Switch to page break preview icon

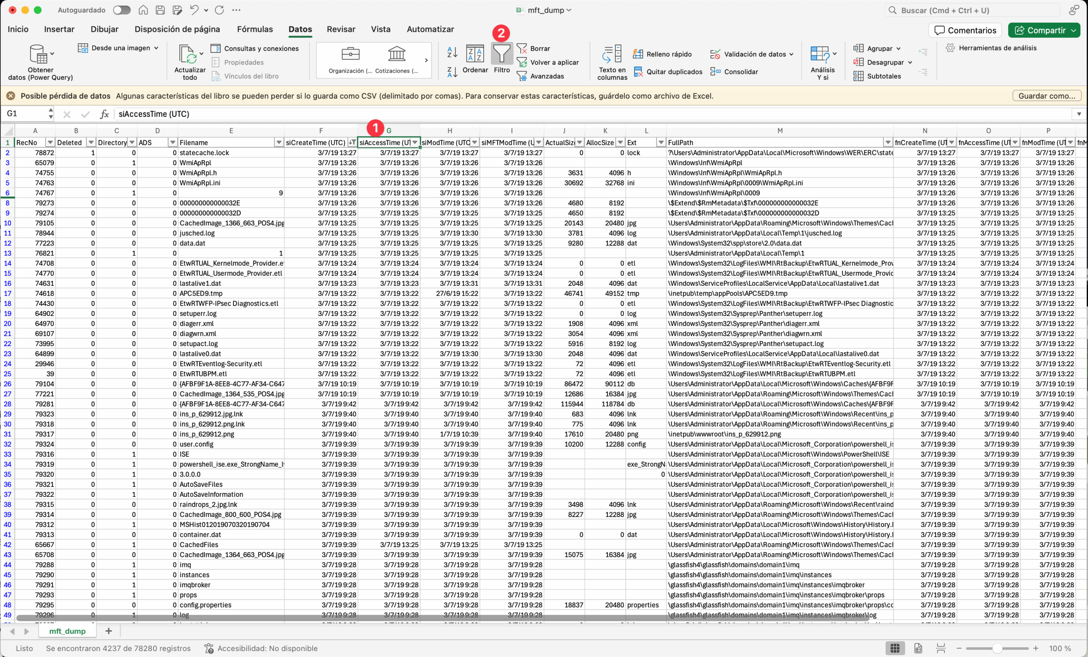pyautogui.click(x=941, y=648)
